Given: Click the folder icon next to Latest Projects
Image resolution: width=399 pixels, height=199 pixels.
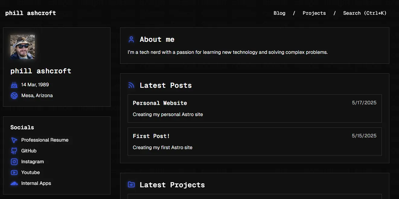Looking at the screenshot, I should (x=131, y=184).
